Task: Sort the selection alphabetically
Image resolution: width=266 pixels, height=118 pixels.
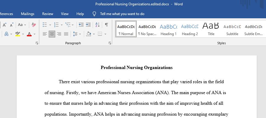Action: (x=97, y=25)
